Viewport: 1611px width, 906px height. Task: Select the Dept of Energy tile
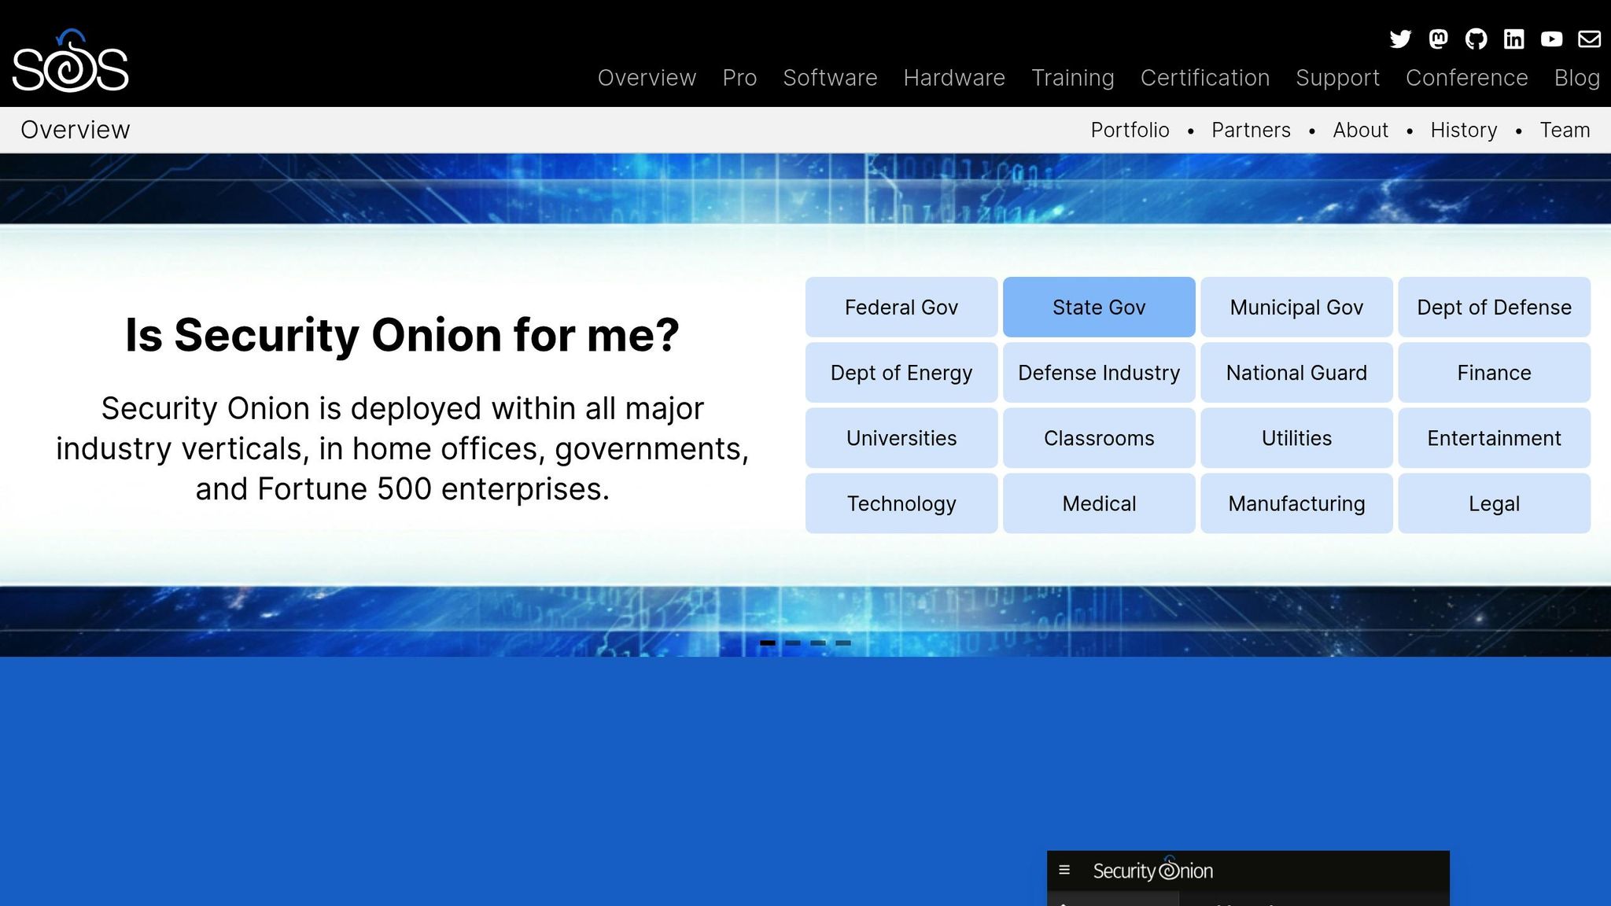coord(901,372)
